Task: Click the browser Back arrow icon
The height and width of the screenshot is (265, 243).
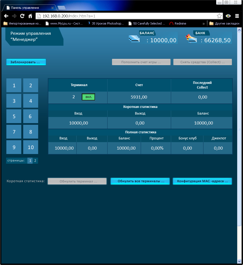Action: click(6, 16)
